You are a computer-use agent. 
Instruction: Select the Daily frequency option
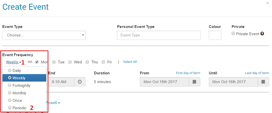pyautogui.click(x=17, y=71)
